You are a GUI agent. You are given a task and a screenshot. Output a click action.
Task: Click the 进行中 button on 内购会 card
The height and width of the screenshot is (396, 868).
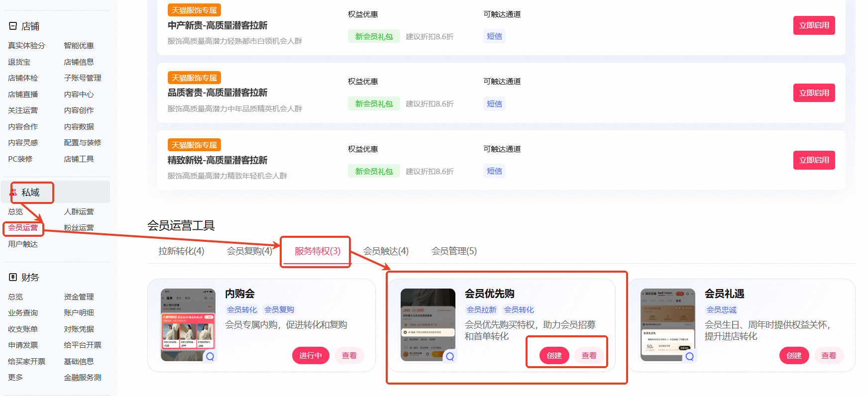pyautogui.click(x=311, y=355)
